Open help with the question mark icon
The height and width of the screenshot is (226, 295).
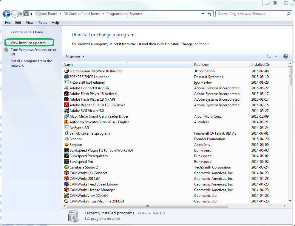285,56
